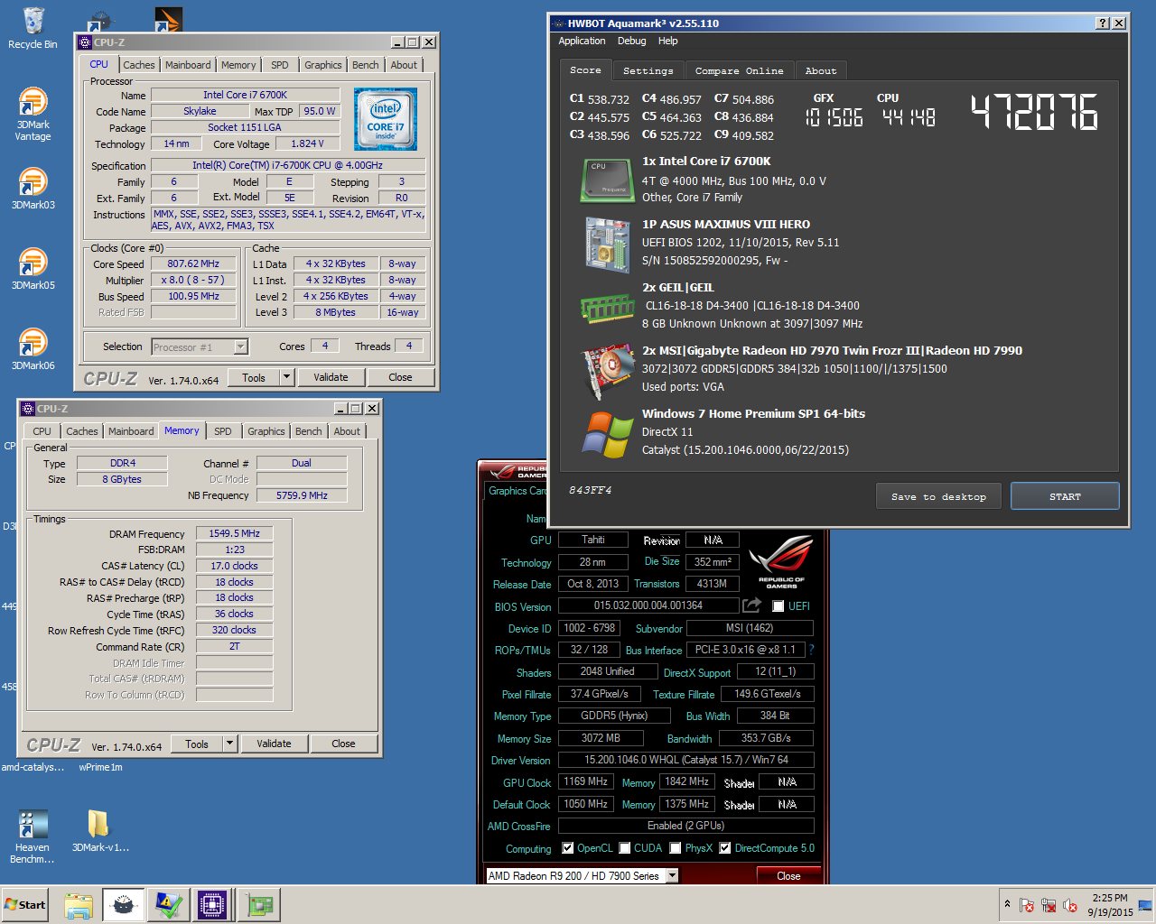Click the NB Frequency value 5759.9 MHz
This screenshot has height=924, width=1156.
(x=302, y=495)
